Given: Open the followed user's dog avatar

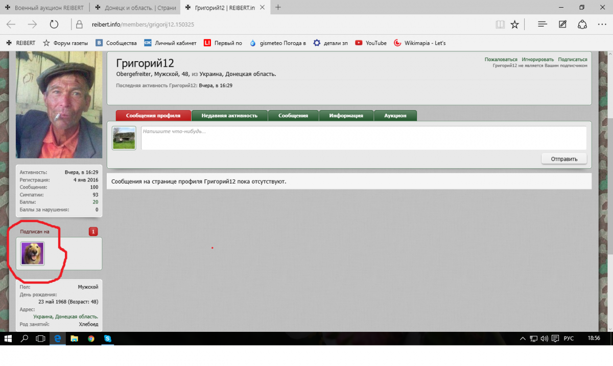Looking at the screenshot, I should [x=32, y=253].
